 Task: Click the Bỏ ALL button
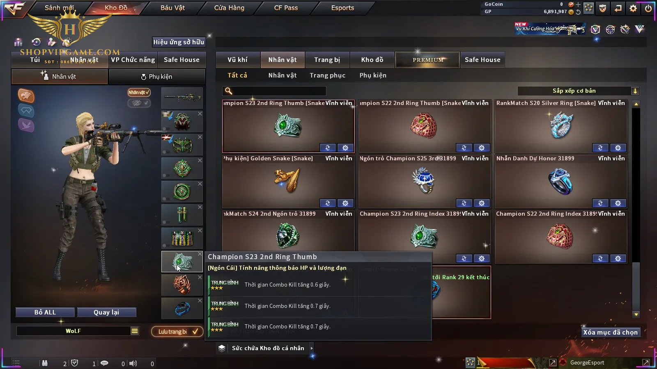coord(45,312)
